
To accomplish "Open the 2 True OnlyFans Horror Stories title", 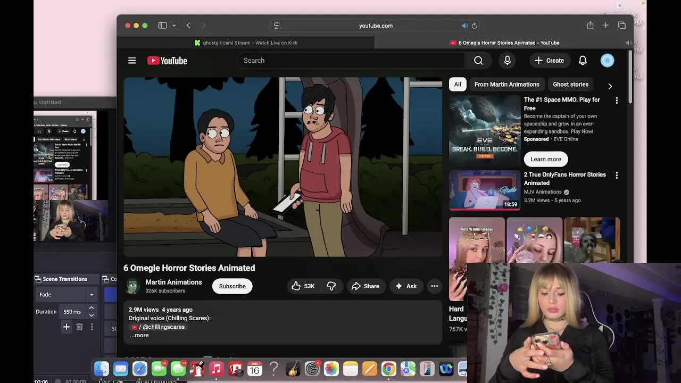I will pyautogui.click(x=564, y=179).
